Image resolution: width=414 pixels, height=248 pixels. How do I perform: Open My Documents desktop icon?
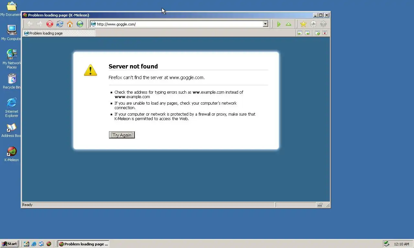point(11,9)
